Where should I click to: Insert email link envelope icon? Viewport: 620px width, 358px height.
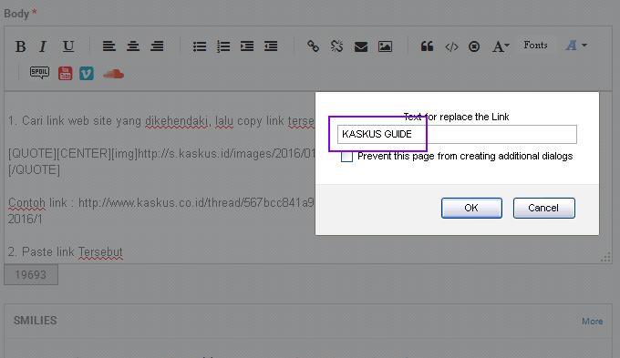click(x=361, y=46)
